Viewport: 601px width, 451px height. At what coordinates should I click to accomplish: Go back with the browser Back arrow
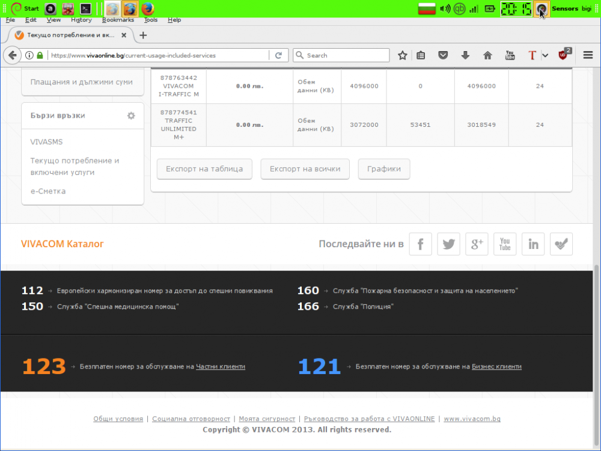(x=13, y=55)
